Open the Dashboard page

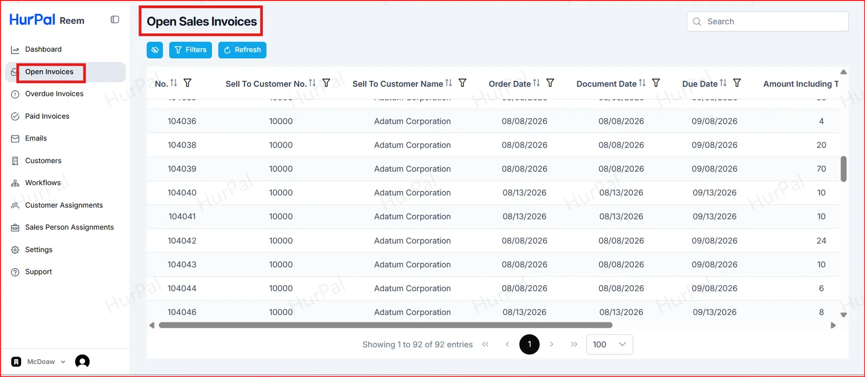(43, 49)
